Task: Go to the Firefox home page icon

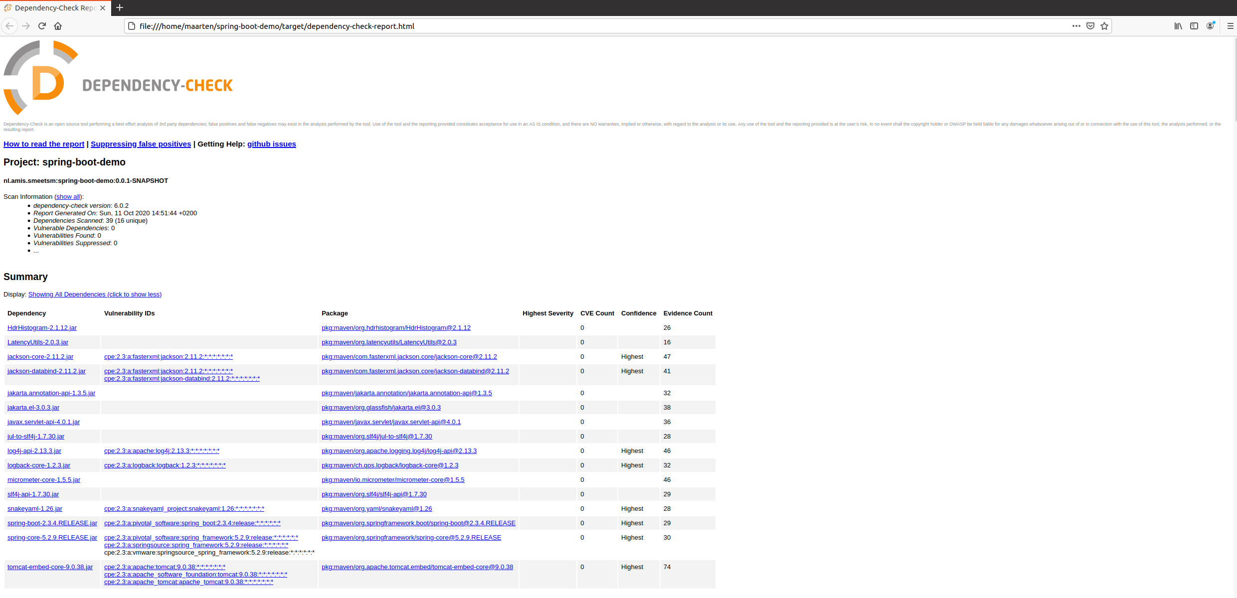Action: (58, 26)
